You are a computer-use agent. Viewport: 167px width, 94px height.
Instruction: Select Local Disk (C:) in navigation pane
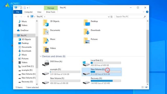(28, 66)
